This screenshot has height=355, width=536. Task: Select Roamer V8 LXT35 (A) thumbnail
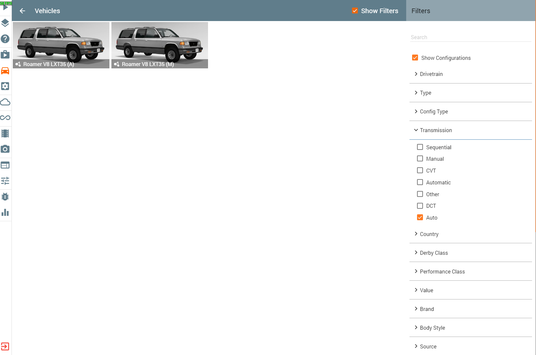(x=61, y=45)
